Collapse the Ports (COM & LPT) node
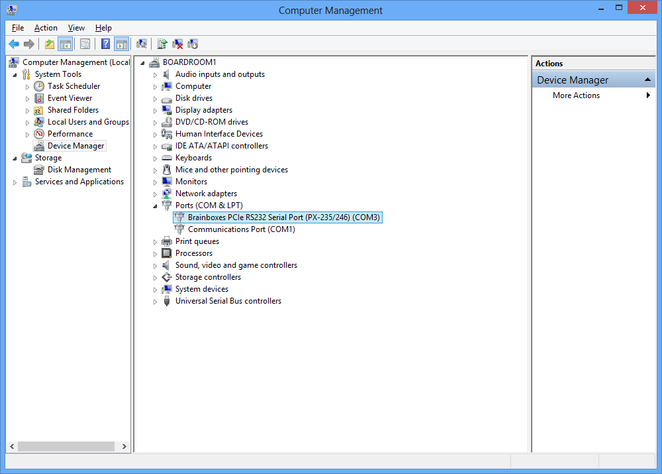662x474 pixels. coord(155,205)
